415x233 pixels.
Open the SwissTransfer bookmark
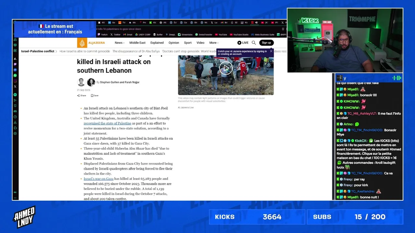[x=204, y=34]
